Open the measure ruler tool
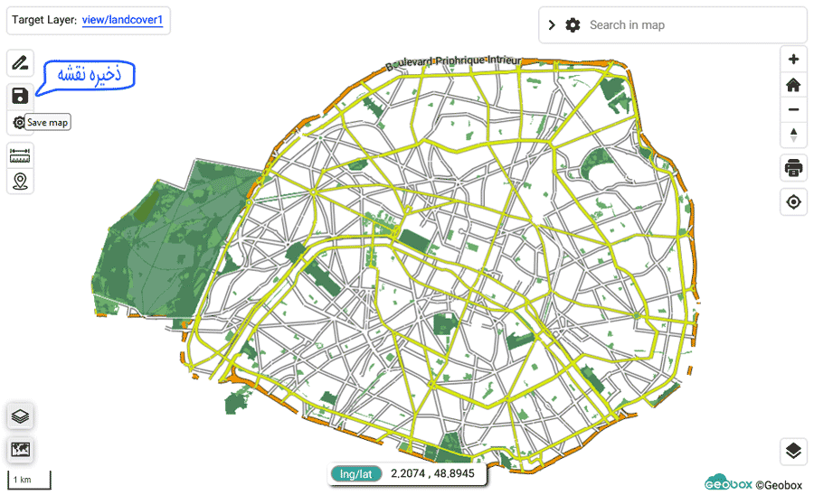 pos(20,155)
